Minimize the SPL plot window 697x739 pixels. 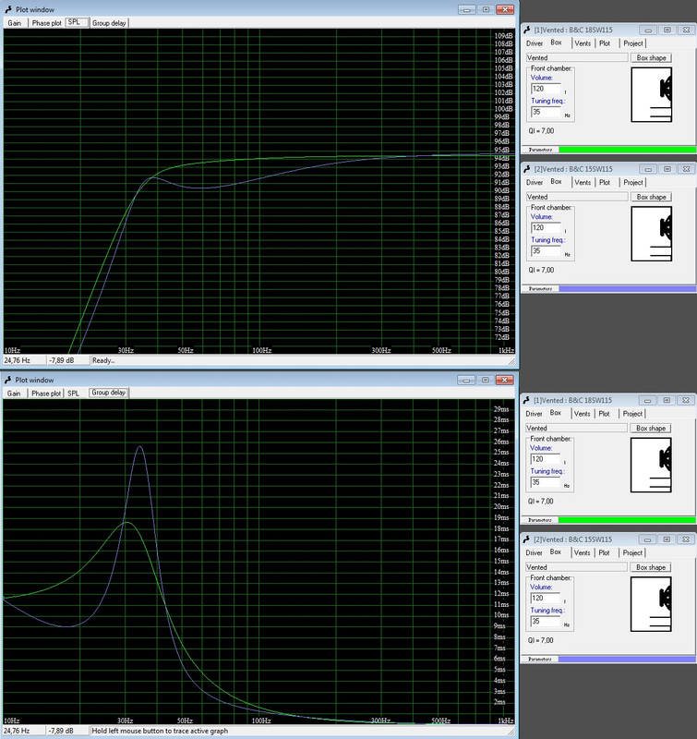pyautogui.click(x=467, y=9)
